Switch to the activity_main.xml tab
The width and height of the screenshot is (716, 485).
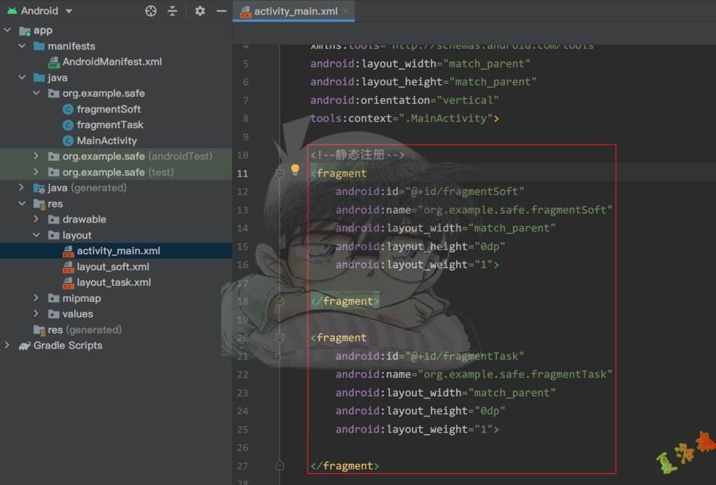tap(295, 11)
